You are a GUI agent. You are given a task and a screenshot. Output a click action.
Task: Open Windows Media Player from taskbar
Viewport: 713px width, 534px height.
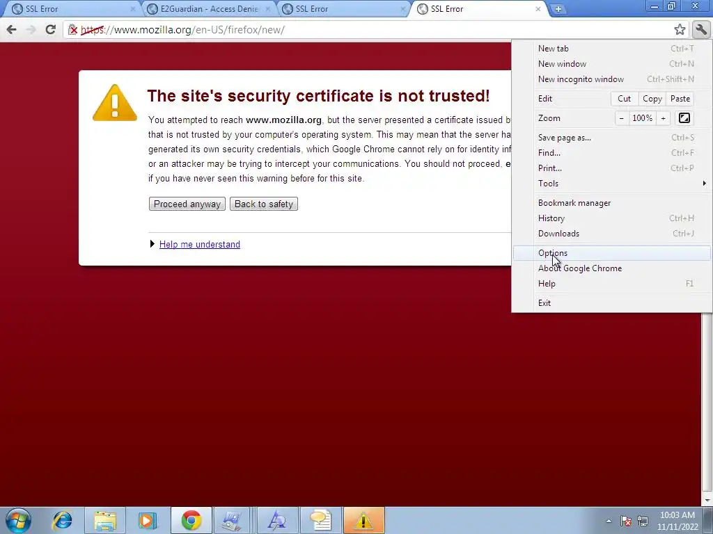[148, 520]
